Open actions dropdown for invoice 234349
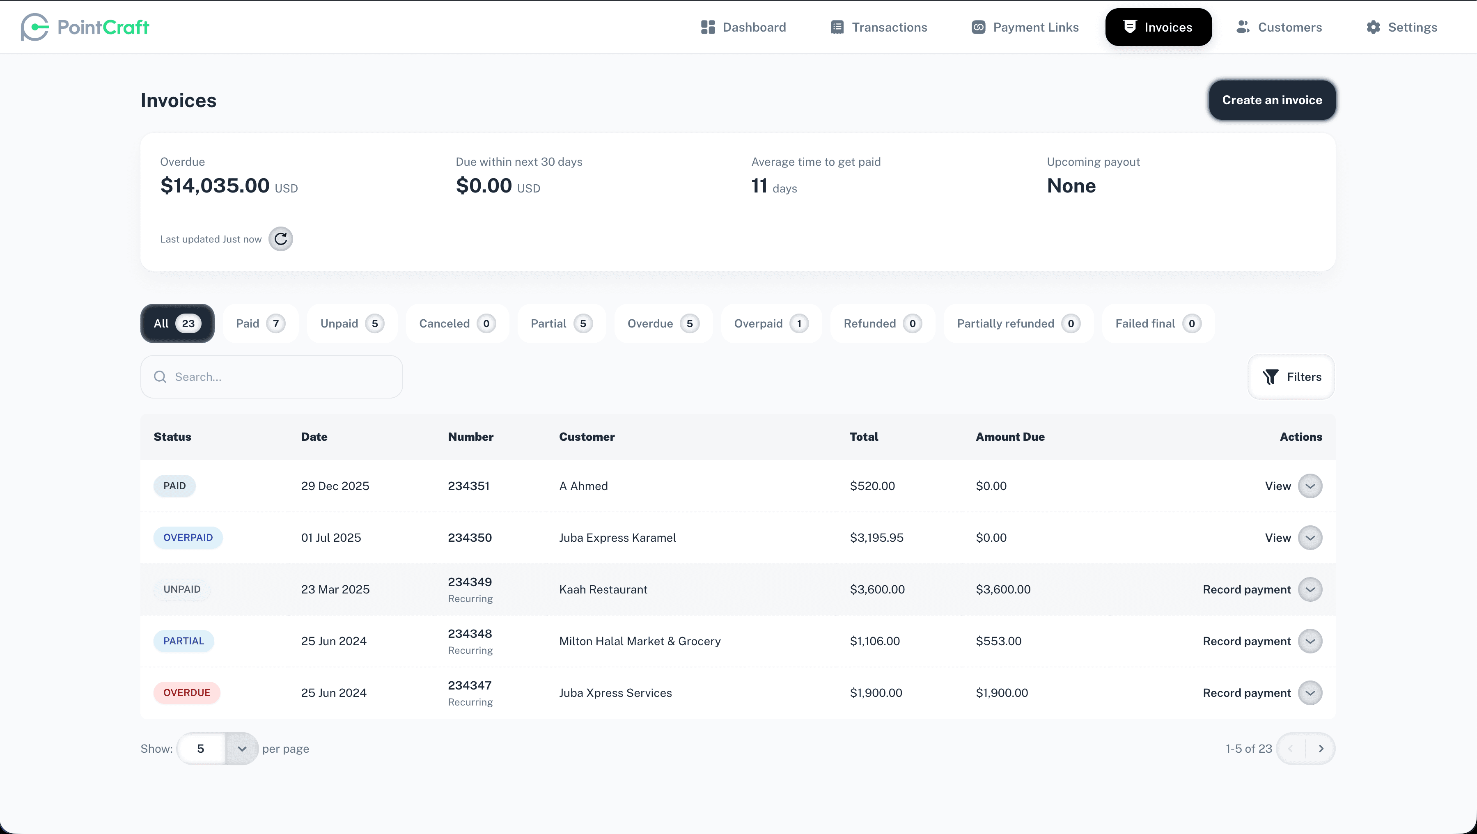The width and height of the screenshot is (1477, 834). (1310, 589)
